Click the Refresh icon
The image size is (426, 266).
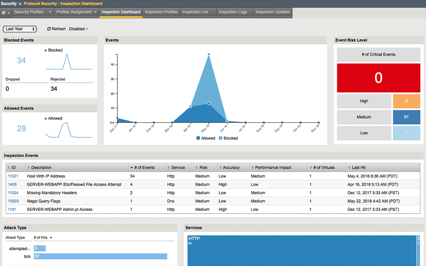[x=48, y=29]
